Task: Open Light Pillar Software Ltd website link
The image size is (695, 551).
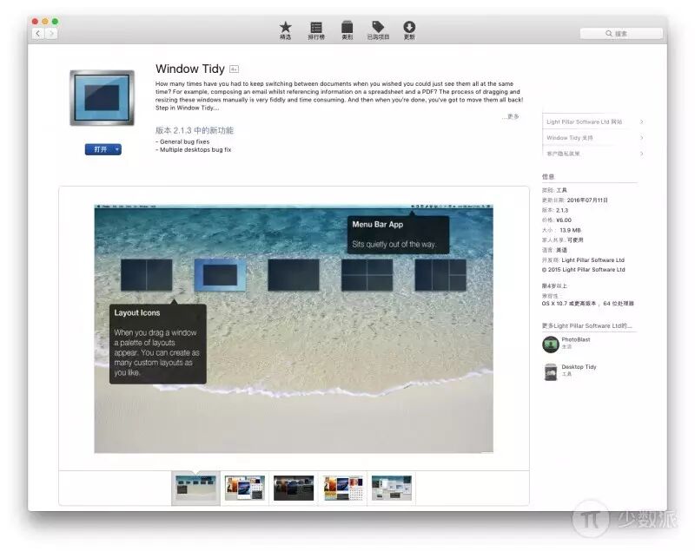Action: pos(584,121)
